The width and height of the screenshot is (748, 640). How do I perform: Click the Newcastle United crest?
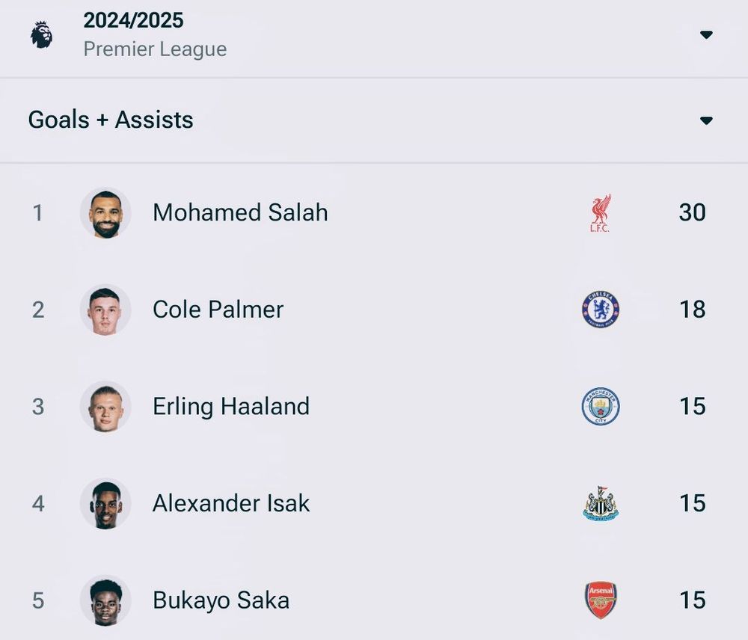point(601,504)
